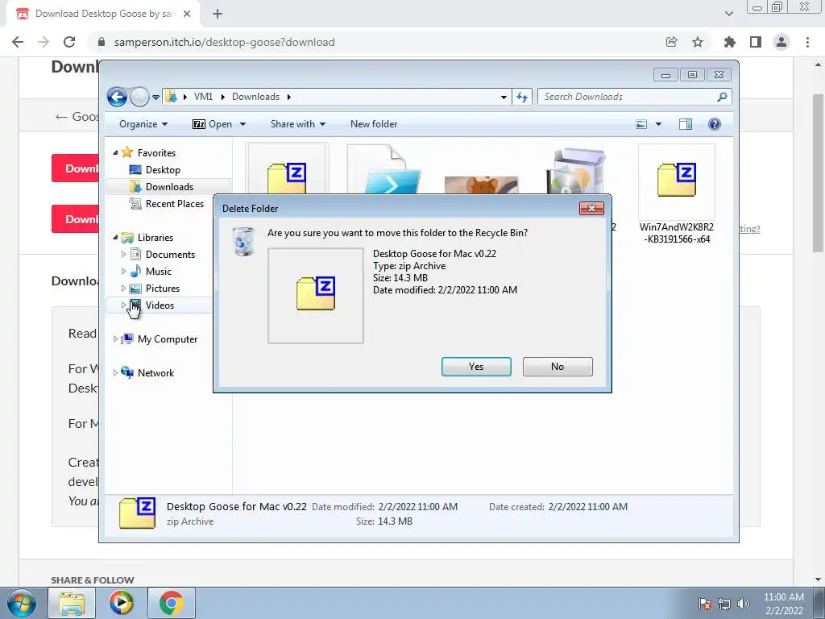Bookmark this page with star icon
Viewport: 825px width, 619px height.
[698, 42]
